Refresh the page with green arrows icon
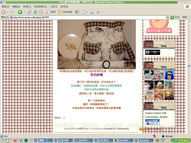This screenshot has height=143, width=191. 35,12
